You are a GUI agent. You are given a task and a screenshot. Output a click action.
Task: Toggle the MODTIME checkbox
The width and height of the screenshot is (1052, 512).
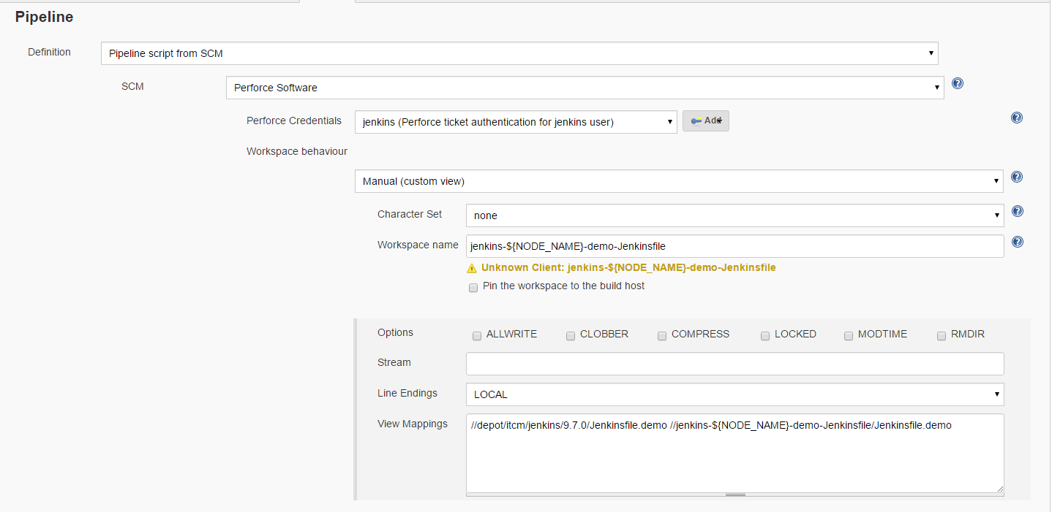[849, 336]
